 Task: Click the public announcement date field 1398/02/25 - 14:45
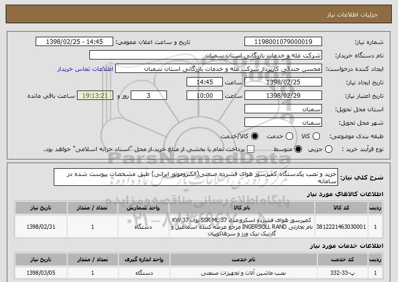[x=74, y=42]
